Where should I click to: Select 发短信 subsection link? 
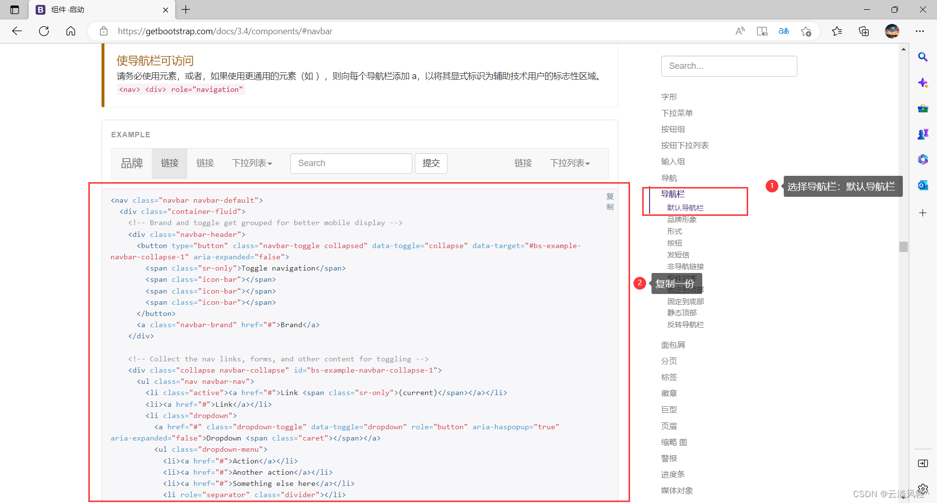[x=678, y=254]
